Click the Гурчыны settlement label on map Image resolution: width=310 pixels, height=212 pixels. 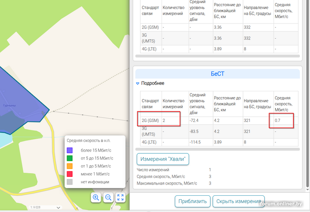[9, 105]
